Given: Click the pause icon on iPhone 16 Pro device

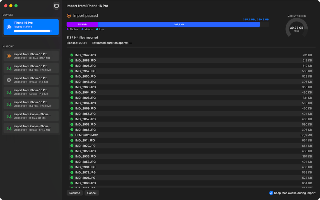Looking at the screenshot, I should click(x=9, y=27).
